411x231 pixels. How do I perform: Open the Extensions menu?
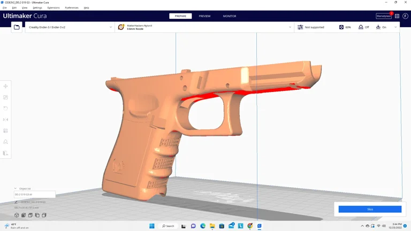[54, 8]
